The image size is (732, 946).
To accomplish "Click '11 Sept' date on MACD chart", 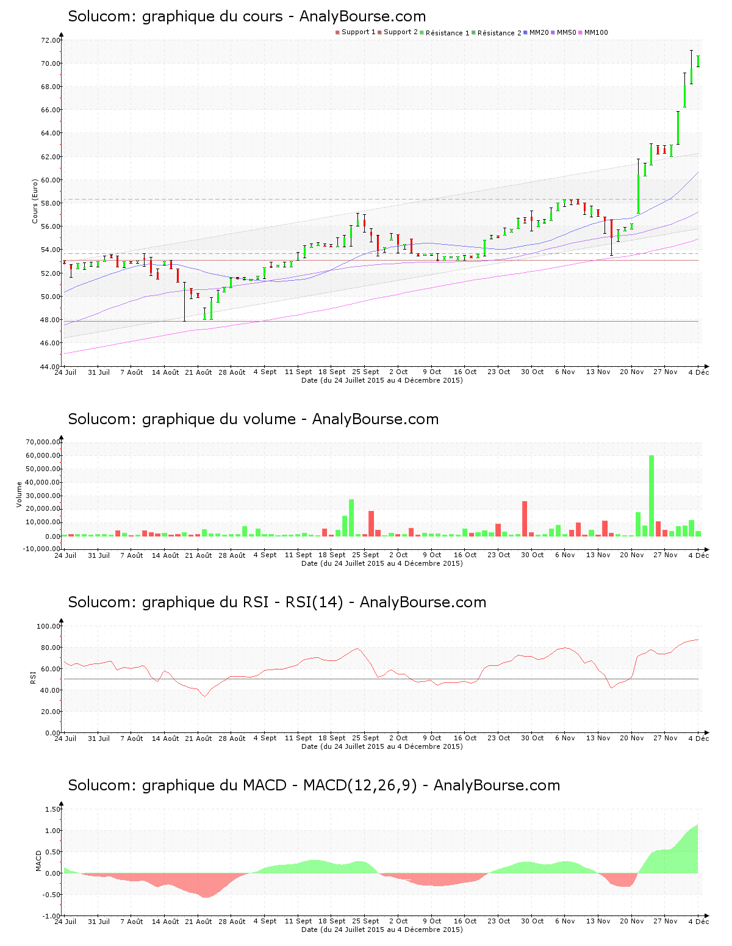I will (299, 921).
